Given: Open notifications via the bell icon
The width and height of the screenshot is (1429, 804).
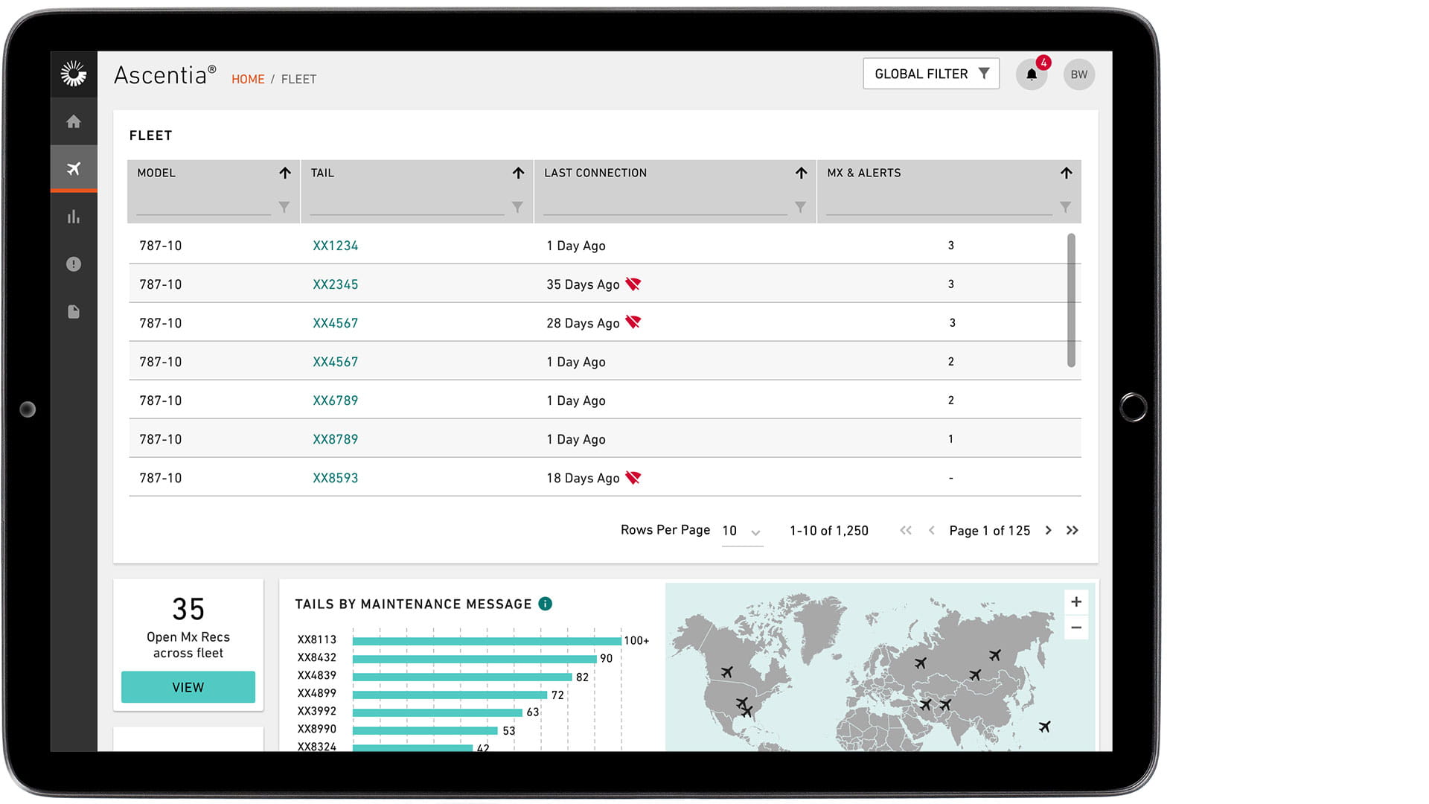Looking at the screenshot, I should point(1032,74).
